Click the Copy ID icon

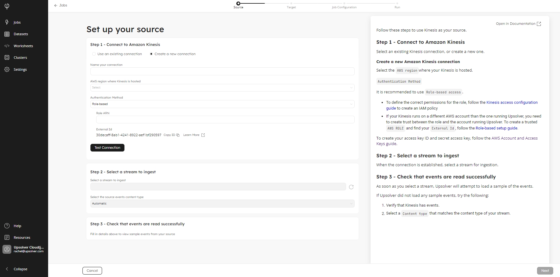pos(178,135)
